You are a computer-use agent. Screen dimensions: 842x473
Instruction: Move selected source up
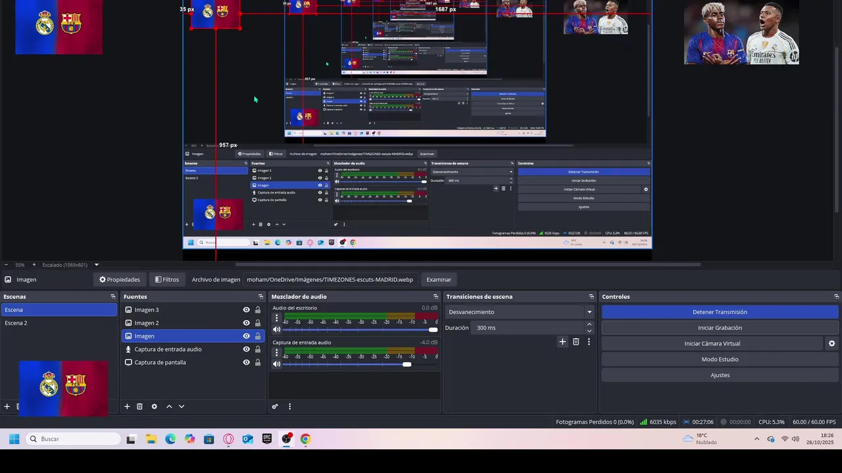[169, 407]
